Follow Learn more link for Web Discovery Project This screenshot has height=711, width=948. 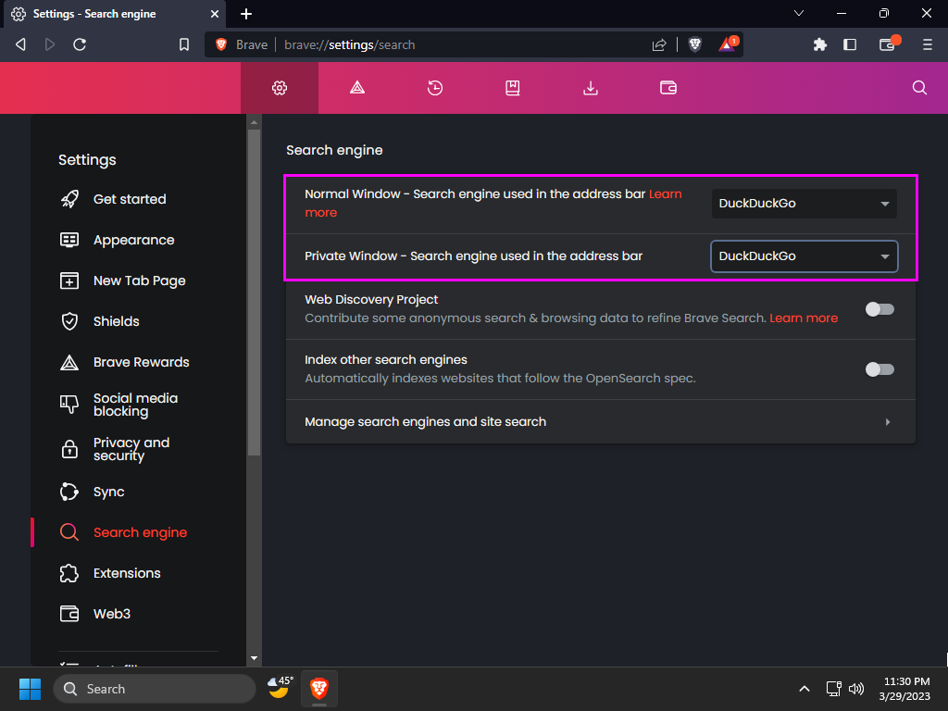click(804, 318)
